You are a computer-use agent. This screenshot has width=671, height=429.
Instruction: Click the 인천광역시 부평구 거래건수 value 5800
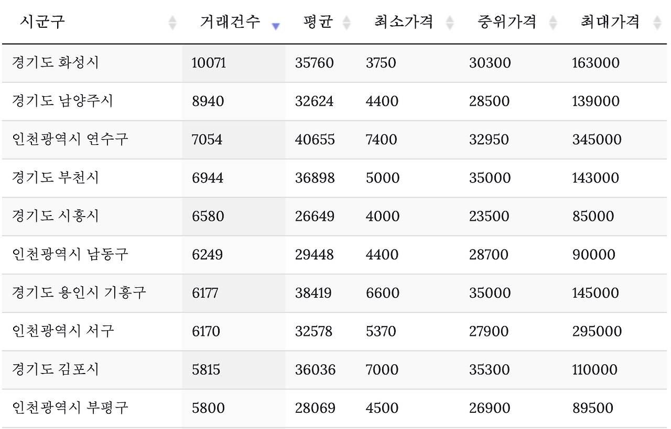point(206,408)
